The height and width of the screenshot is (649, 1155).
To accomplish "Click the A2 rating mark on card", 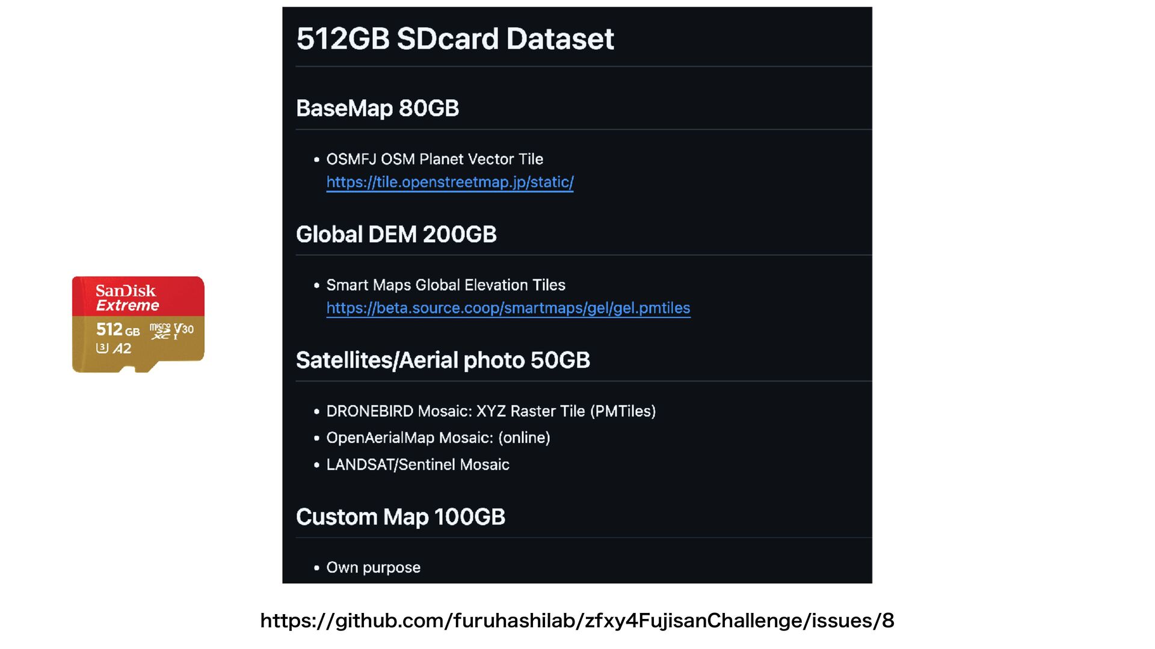I will pyautogui.click(x=122, y=349).
